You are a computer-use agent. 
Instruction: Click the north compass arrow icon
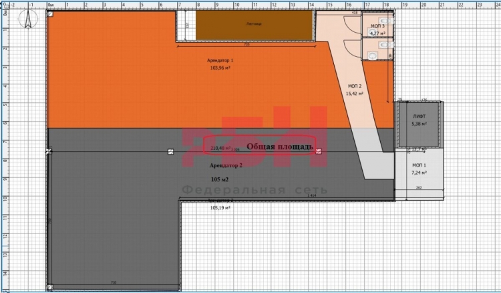[x=27, y=21]
